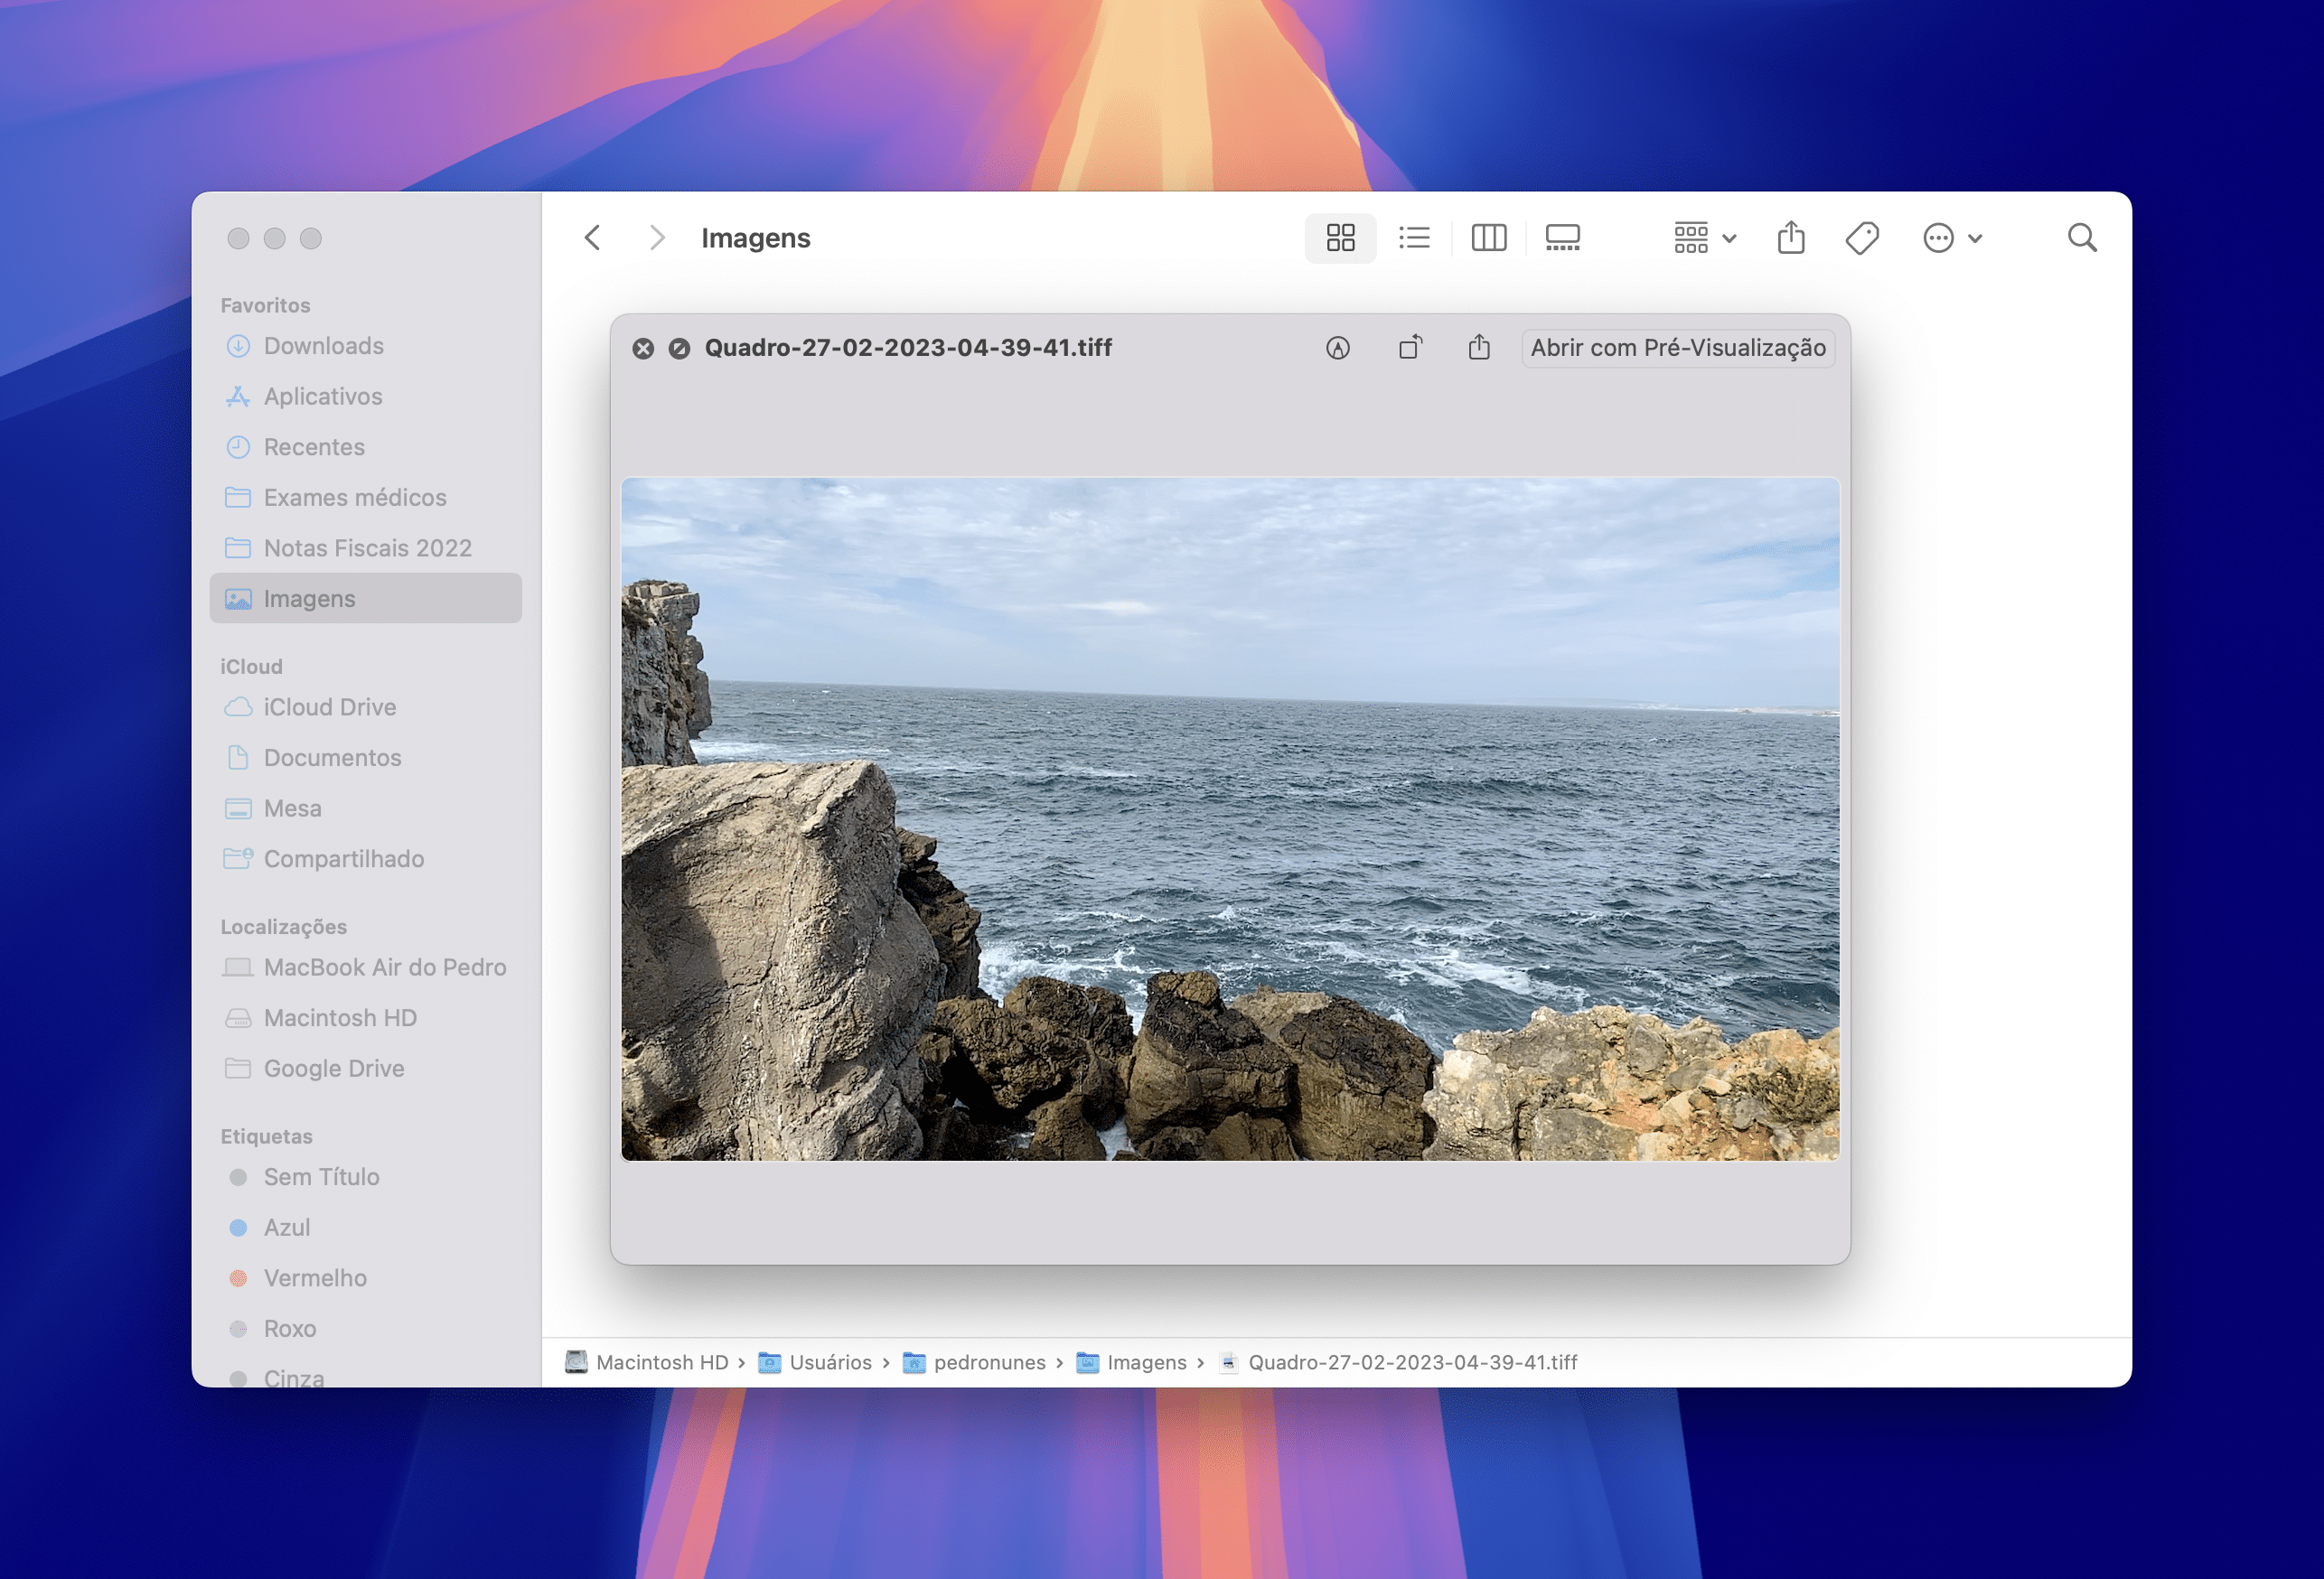Image resolution: width=2324 pixels, height=1579 pixels.
Task: Open the group-by dropdown in toolbar
Action: pos(1705,238)
